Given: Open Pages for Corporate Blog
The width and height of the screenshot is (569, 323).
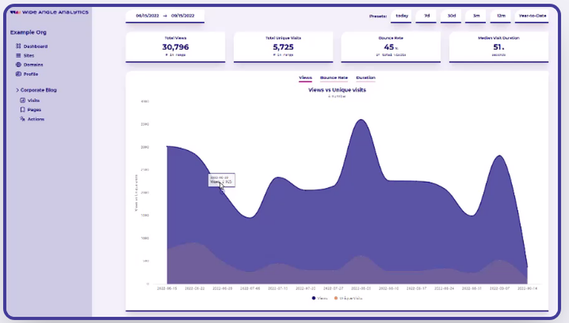Looking at the screenshot, I should [34, 110].
